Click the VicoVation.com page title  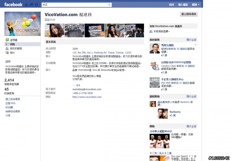(x=68, y=15)
